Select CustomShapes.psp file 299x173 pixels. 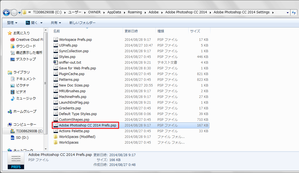pyautogui.click(x=74, y=119)
